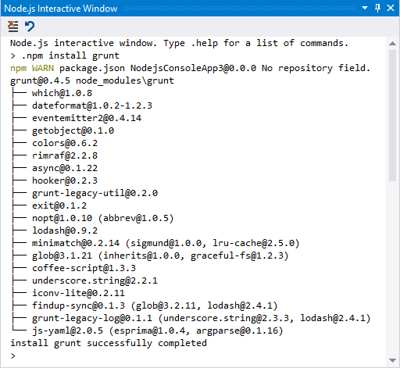
Task: Click the empty prompt input line at bottom
Action: [198, 355]
